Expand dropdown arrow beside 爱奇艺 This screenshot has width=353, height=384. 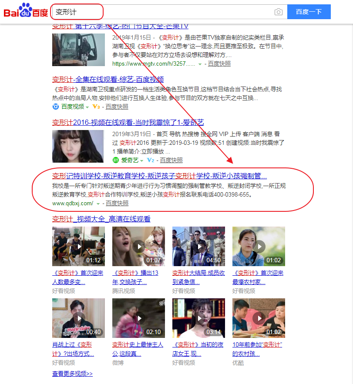click(x=142, y=161)
